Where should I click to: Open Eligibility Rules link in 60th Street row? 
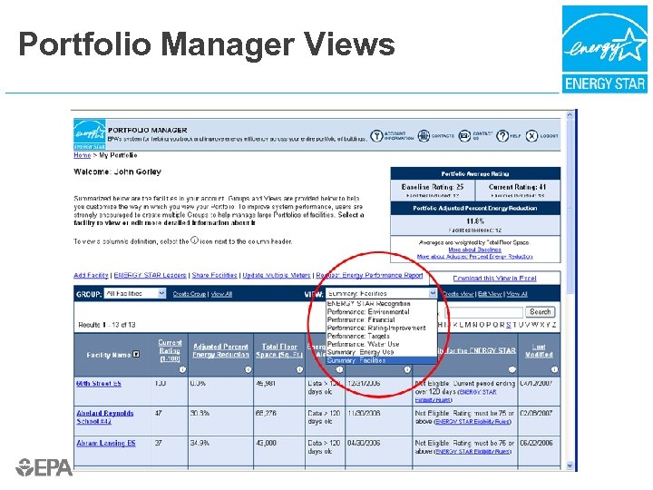tap(456, 396)
